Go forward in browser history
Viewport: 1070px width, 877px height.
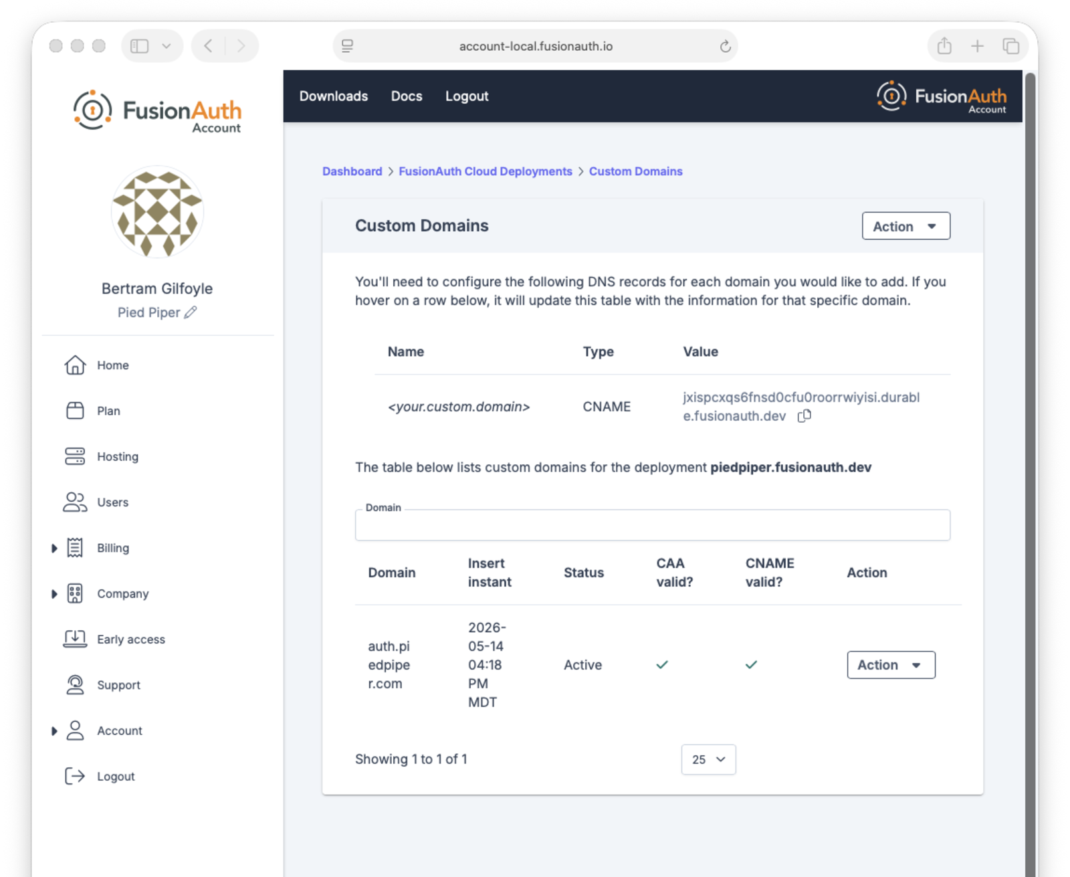coord(241,45)
